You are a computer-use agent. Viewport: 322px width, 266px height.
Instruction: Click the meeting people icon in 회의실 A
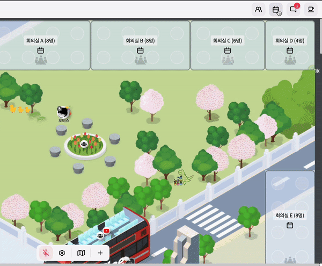[x=41, y=60]
